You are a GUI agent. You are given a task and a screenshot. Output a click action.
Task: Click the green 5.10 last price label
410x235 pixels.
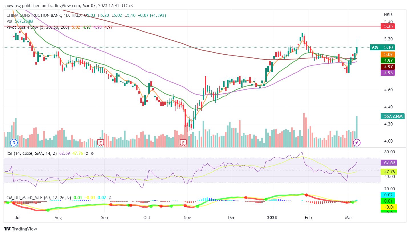point(388,48)
